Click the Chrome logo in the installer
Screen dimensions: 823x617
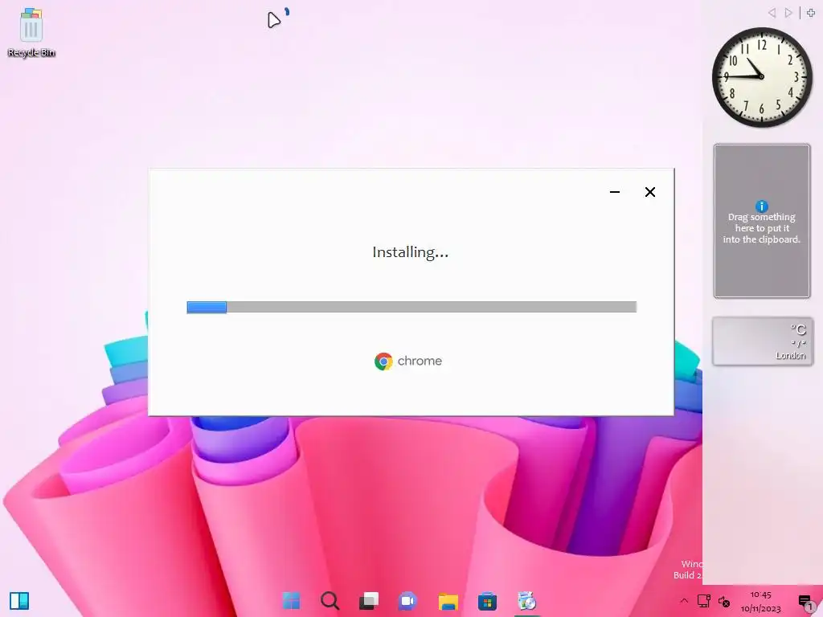click(x=383, y=361)
